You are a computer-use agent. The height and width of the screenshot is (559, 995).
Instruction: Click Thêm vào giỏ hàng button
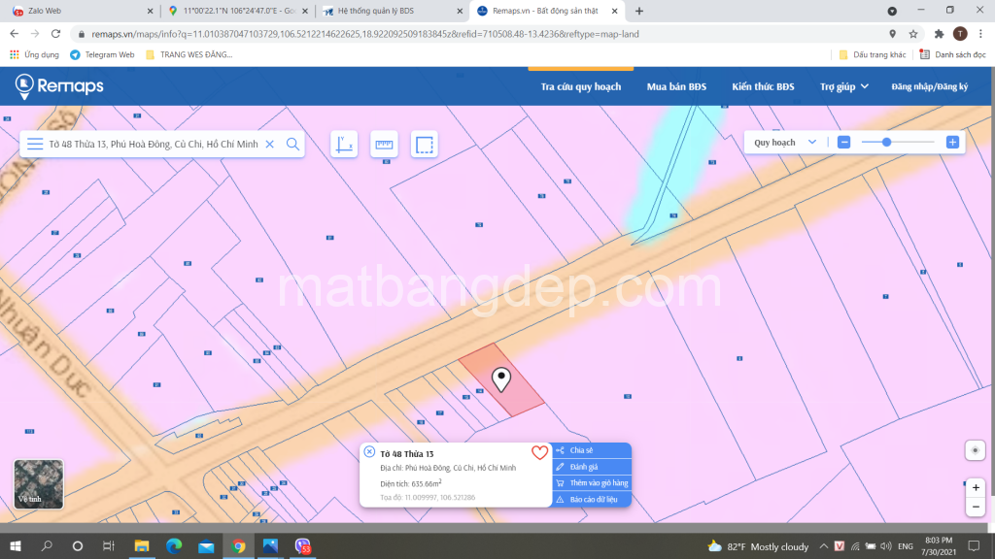pos(592,483)
